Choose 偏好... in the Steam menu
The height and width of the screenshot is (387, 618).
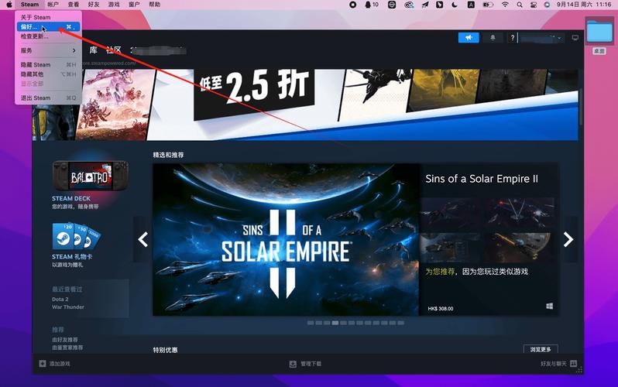point(49,27)
